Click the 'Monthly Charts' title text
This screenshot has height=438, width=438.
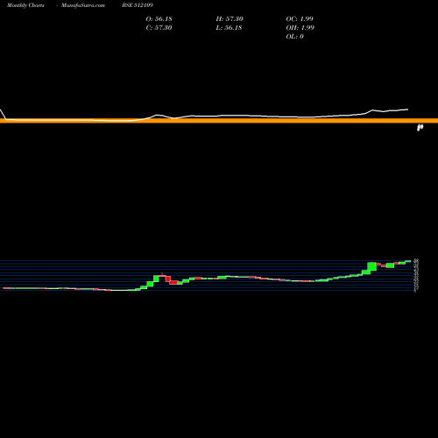pyautogui.click(x=25, y=5)
